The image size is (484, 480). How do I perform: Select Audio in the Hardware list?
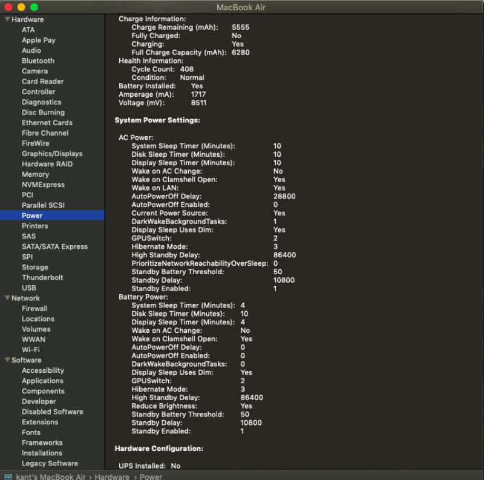31,50
